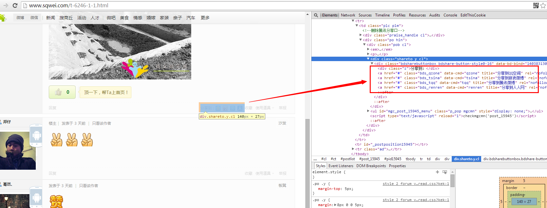This screenshot has height=208, width=547.
Task: Switch to the Sources panel tab
Action: click(365, 15)
